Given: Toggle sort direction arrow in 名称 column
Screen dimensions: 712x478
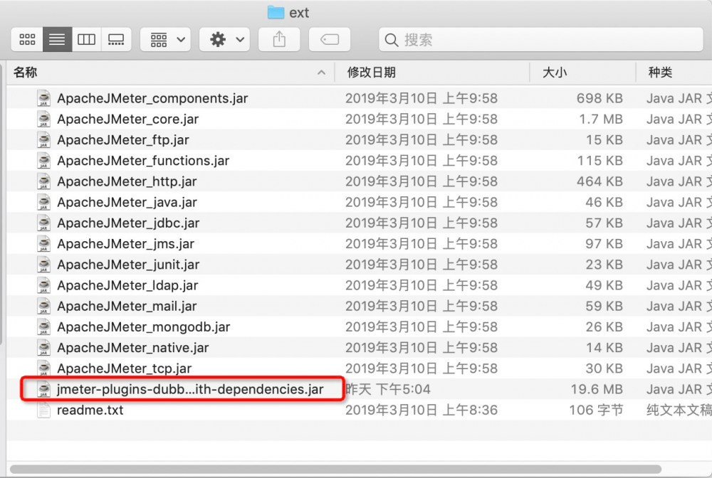Looking at the screenshot, I should (x=322, y=73).
